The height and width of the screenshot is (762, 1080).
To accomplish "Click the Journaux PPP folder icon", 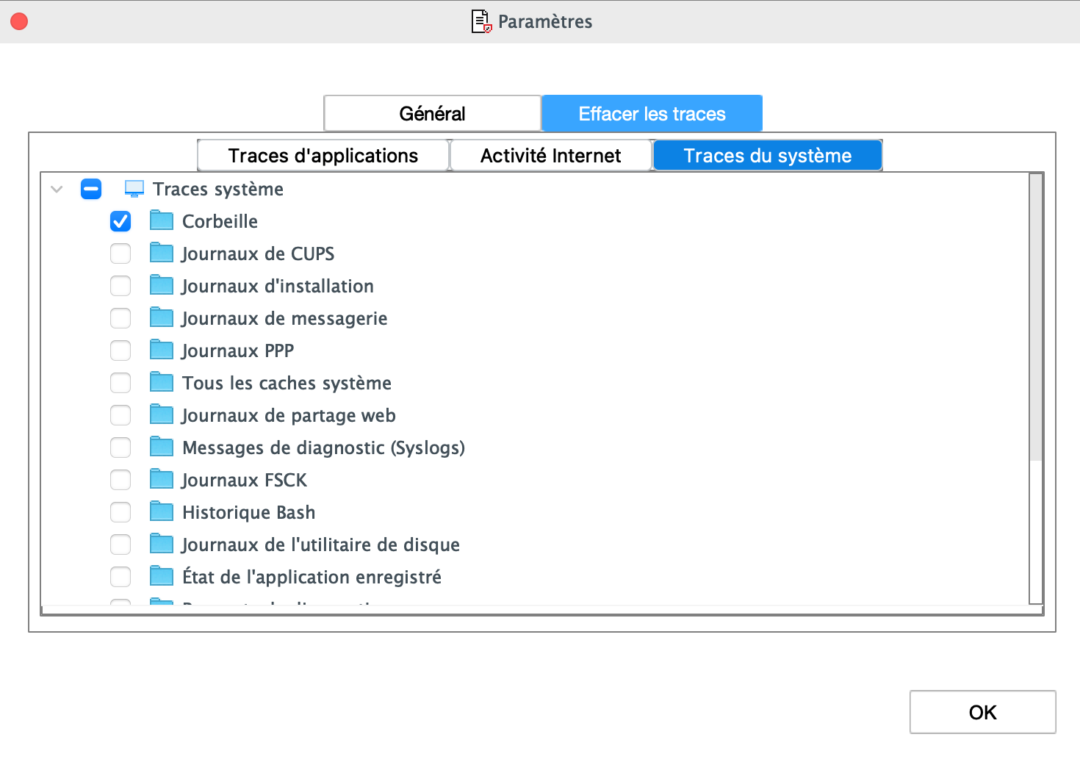I will pos(162,350).
